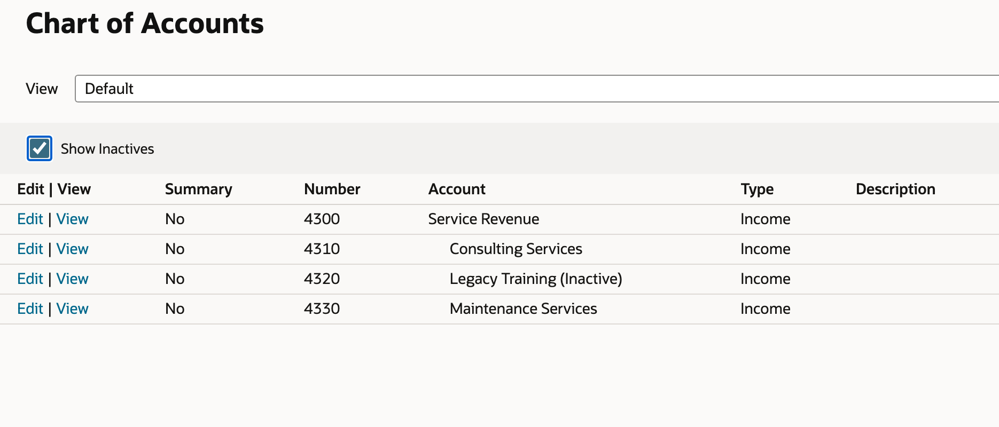View the Legacy Training (Inactive) account
Viewport: 999px width, 427px height.
72,279
